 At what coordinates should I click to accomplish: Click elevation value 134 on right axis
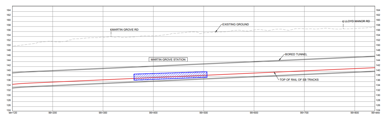pyautogui.click(x=378, y=85)
